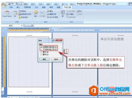Click the 取消 Cancel button

point(56,59)
